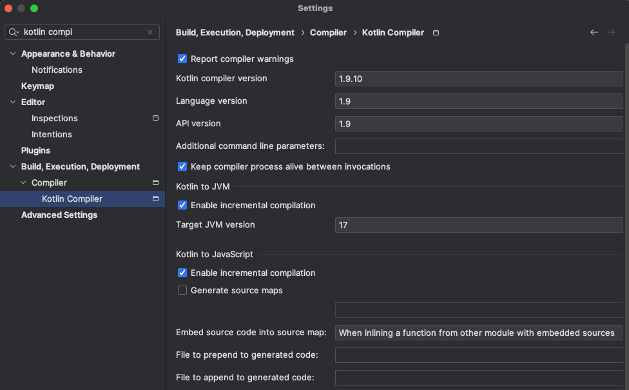
Task: Click the forward navigation arrow
Action: (610, 32)
